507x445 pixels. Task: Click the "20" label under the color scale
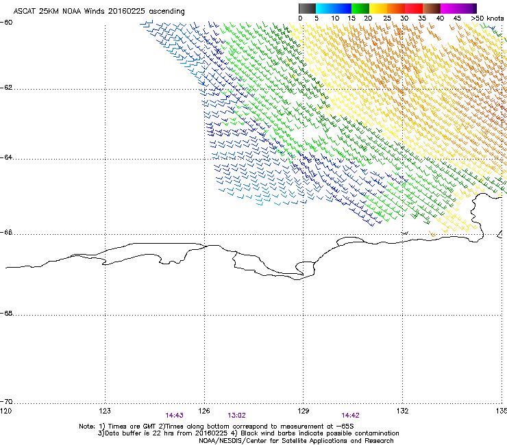point(368,18)
